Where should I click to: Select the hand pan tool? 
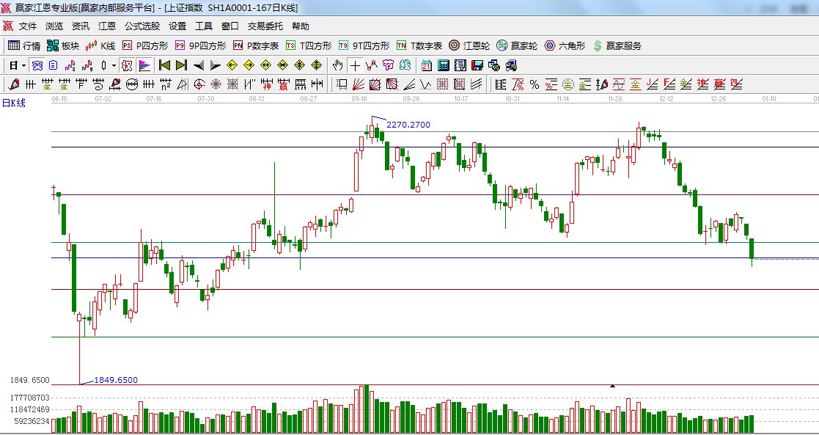click(338, 65)
